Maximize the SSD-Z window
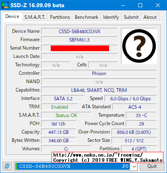This screenshot has height=173, width=167. coord(140,5)
